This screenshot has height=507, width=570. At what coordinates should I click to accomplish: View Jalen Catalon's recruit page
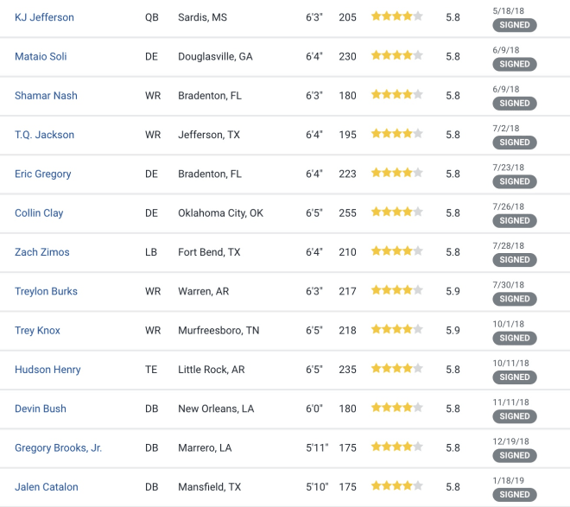click(x=46, y=487)
